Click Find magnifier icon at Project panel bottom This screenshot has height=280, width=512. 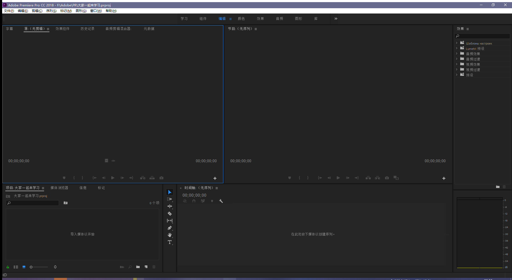tap(130, 267)
